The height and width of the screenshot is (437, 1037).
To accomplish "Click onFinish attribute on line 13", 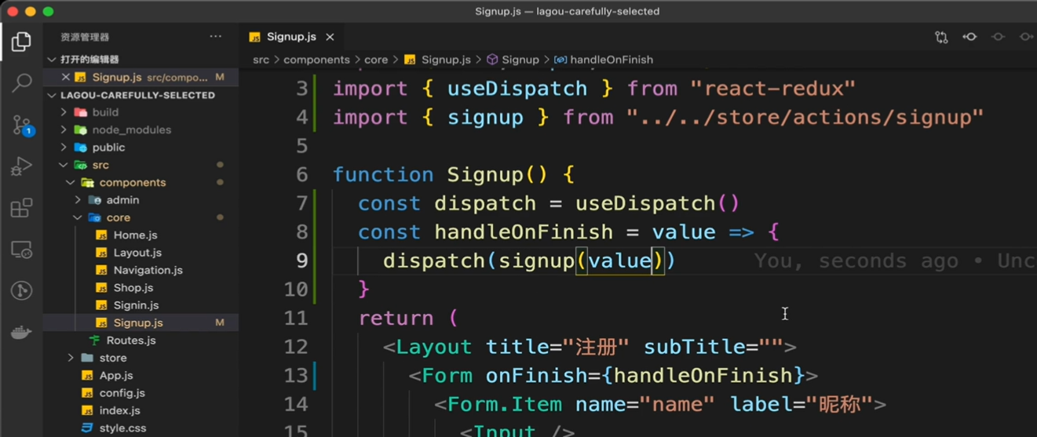I will pos(537,376).
